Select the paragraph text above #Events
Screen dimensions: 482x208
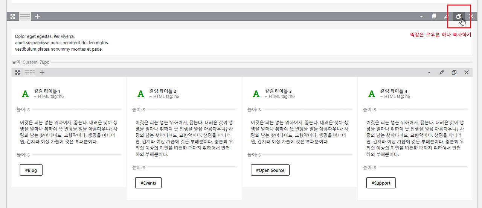pos(185,139)
